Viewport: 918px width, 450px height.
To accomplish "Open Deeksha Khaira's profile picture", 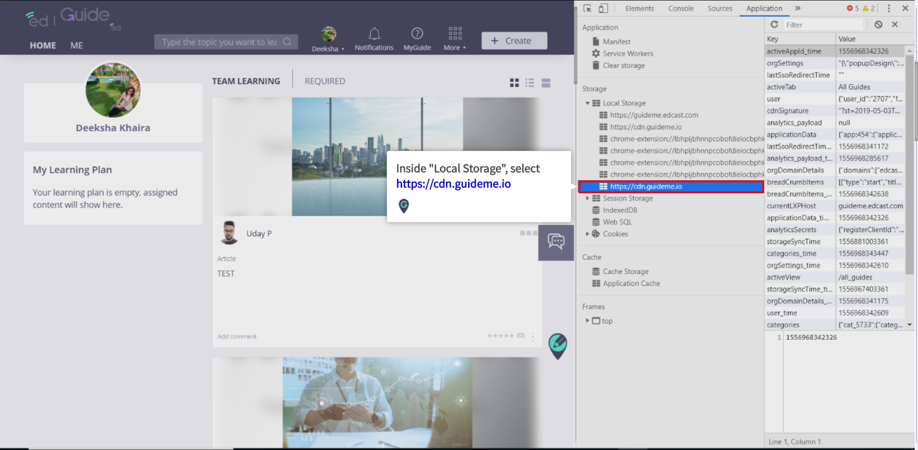I will pyautogui.click(x=113, y=90).
